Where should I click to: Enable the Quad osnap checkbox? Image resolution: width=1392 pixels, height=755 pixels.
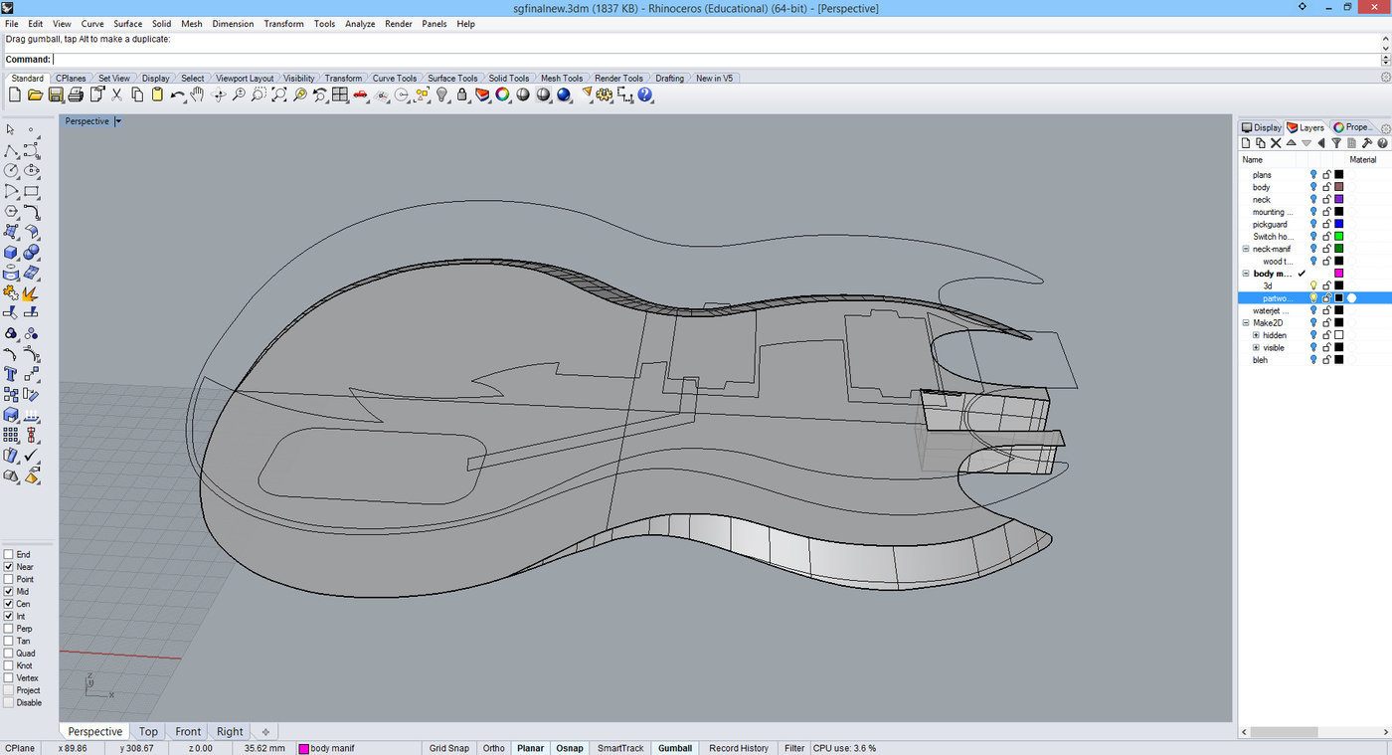[9, 653]
